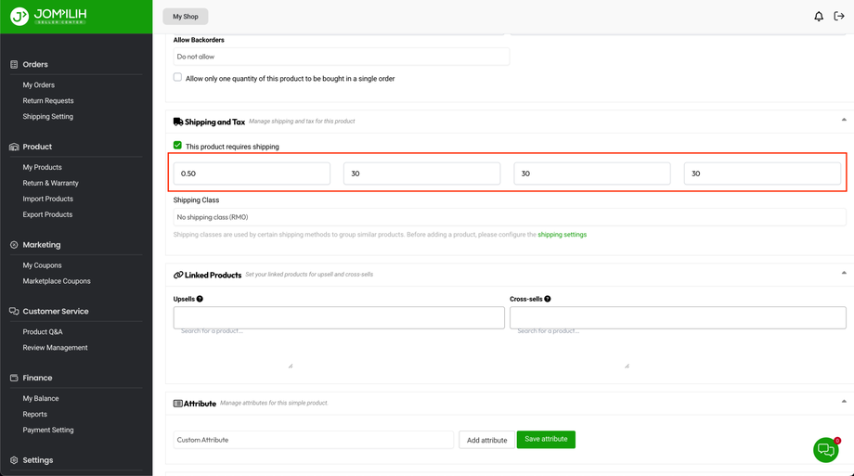Click the Add attribute button
854x476 pixels.
(x=486, y=440)
